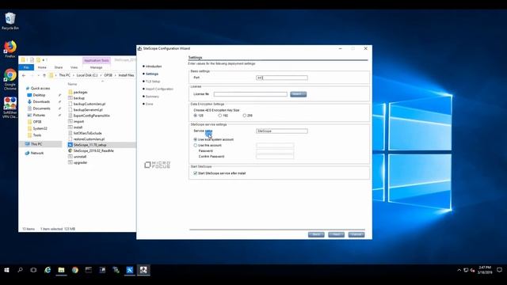The height and width of the screenshot is (285, 507).
Task: Click the Name column header
Action: tap(72, 84)
